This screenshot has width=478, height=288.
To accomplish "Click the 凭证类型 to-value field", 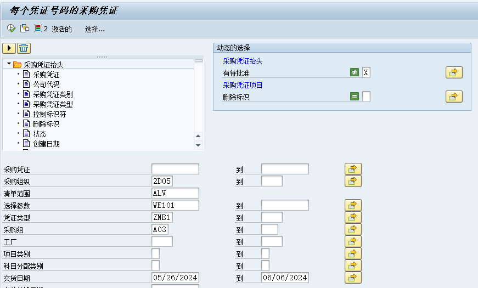I will [272, 217].
